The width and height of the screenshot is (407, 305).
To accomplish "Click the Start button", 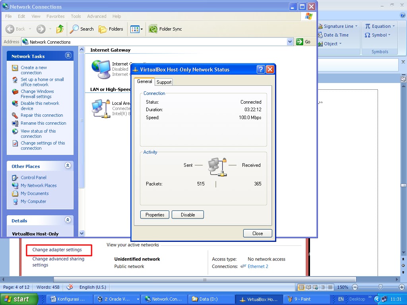I will 19,299.
